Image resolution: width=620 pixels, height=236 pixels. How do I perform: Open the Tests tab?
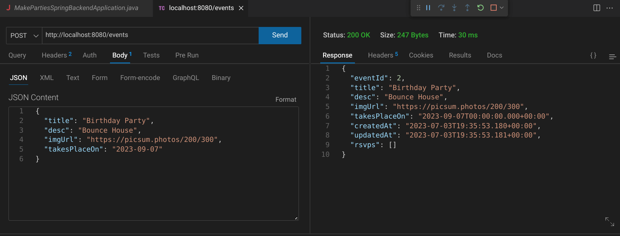pyautogui.click(x=151, y=55)
